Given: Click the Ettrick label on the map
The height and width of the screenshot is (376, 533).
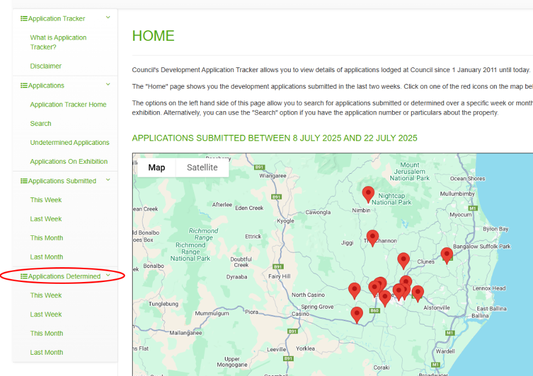Looking at the screenshot, I should click(253, 236).
